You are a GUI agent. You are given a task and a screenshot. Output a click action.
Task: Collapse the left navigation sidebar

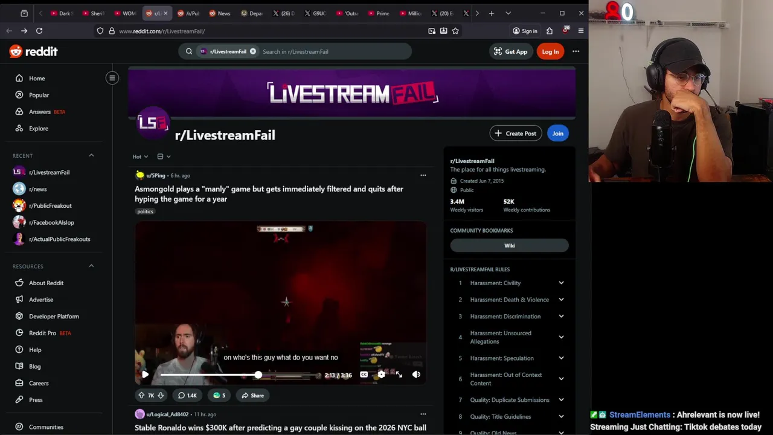click(112, 78)
